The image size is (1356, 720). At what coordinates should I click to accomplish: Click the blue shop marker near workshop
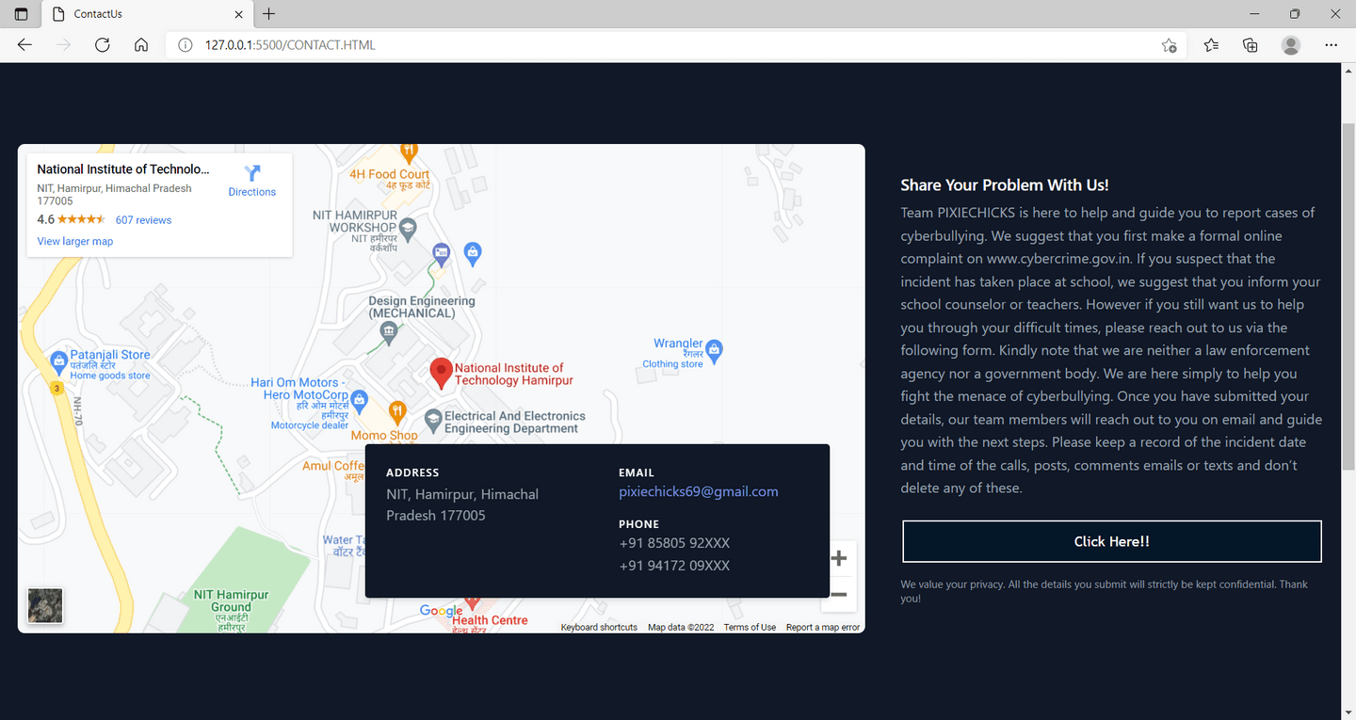click(474, 252)
